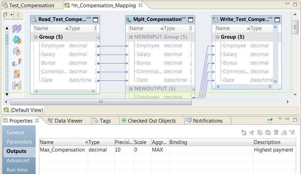Click the Paste clipboard icon in Properties

pyautogui.click(x=268, y=132)
